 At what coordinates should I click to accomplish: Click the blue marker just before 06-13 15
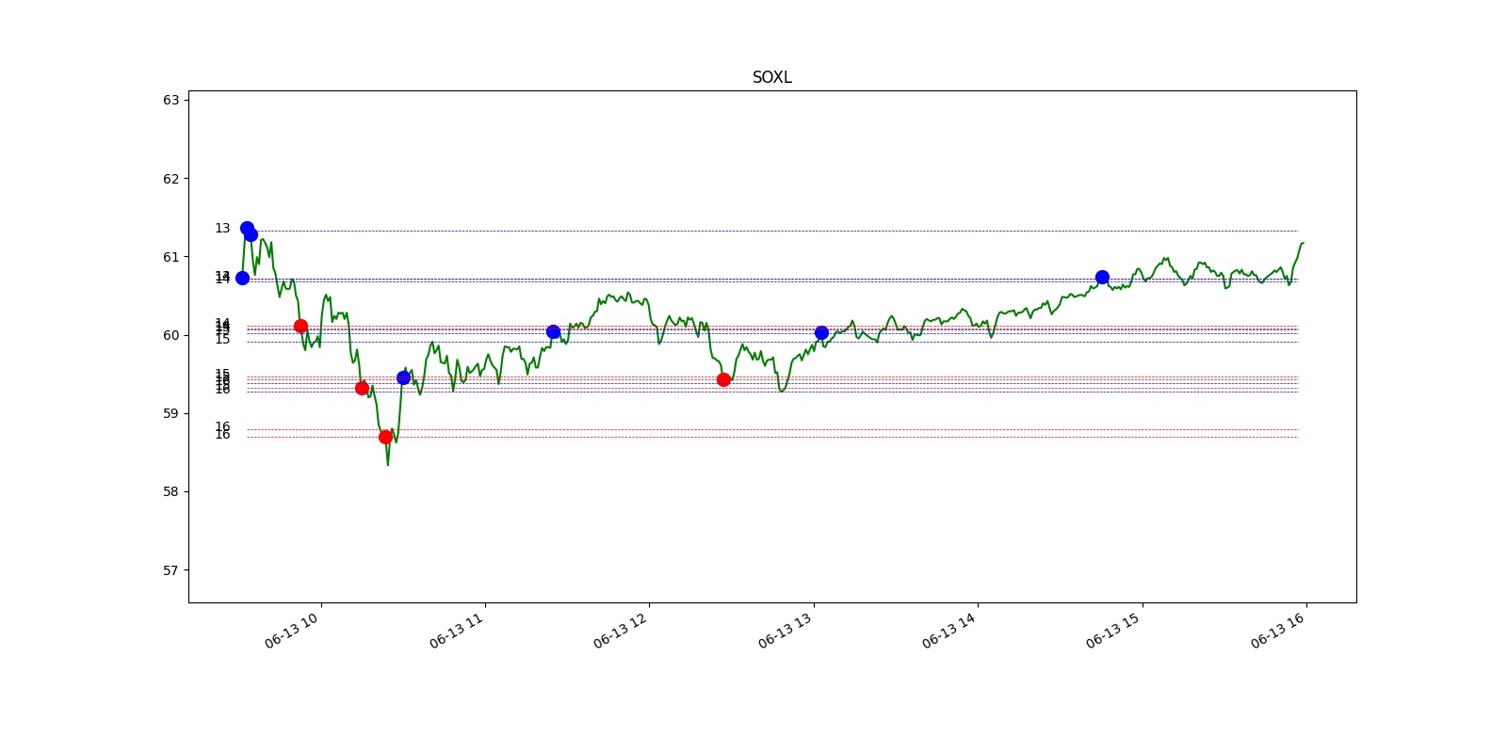[1102, 277]
